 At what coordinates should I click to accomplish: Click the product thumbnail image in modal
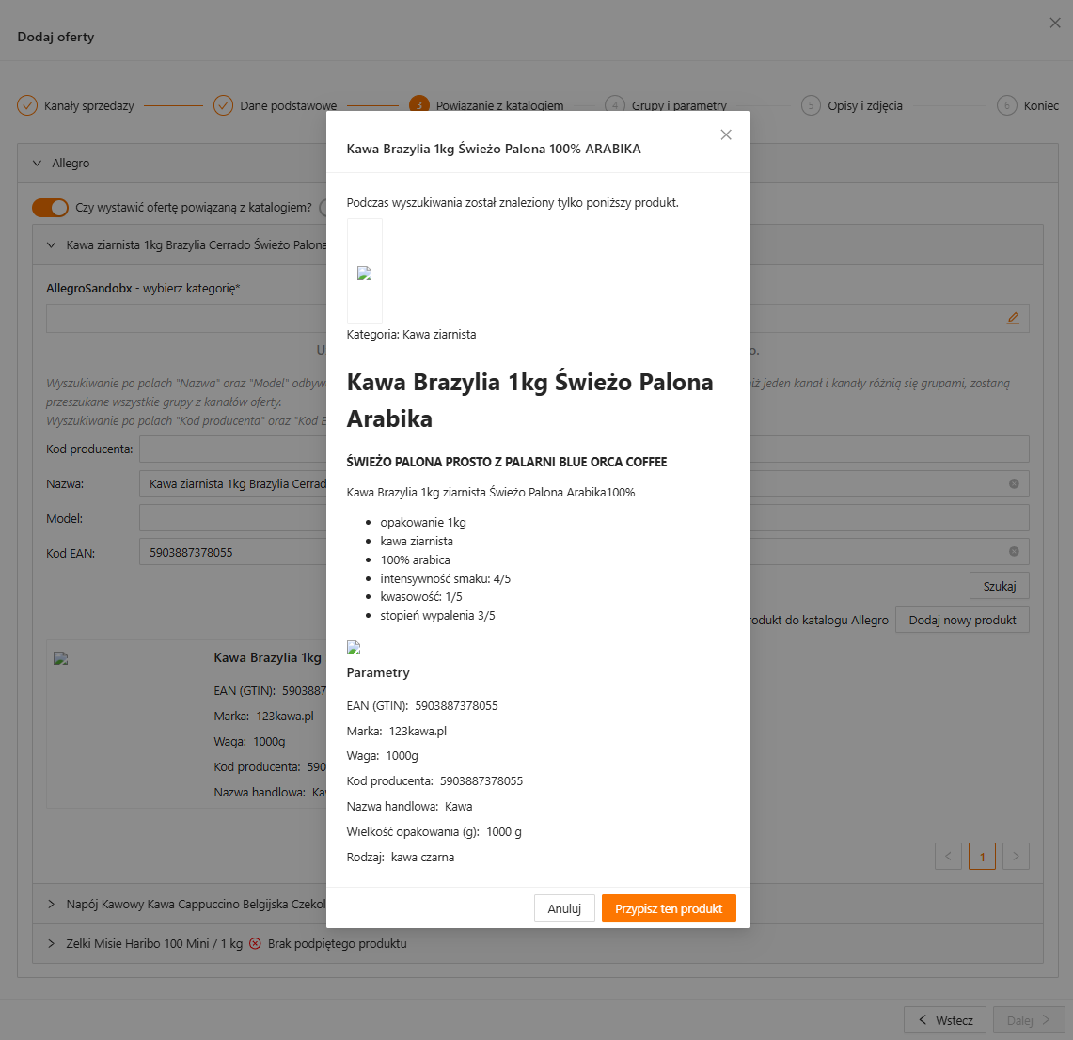(365, 272)
